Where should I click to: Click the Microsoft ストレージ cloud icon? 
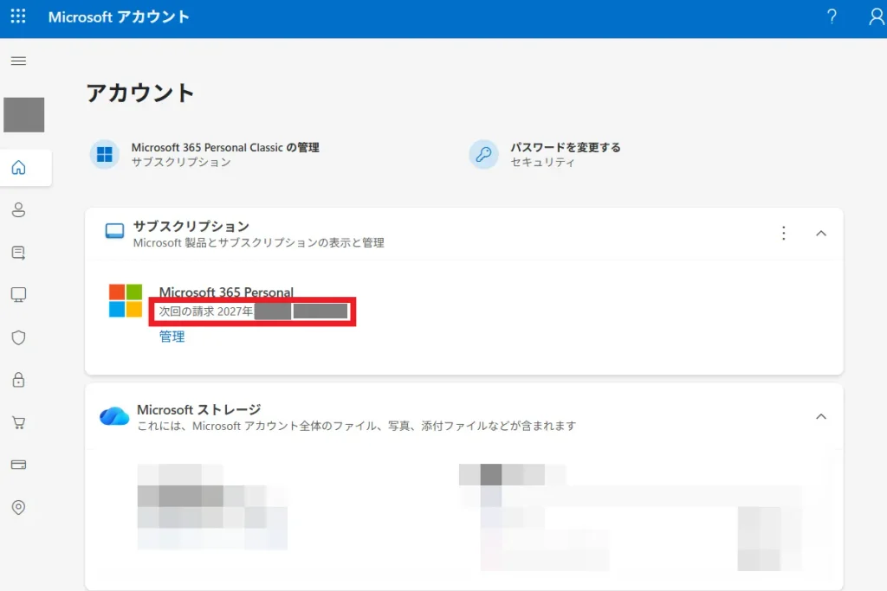pos(114,416)
